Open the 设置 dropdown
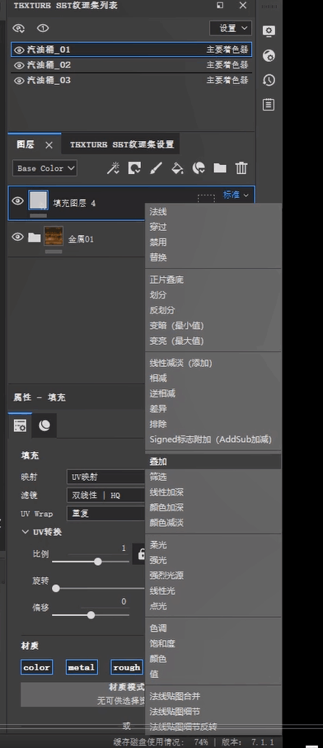The width and height of the screenshot is (323, 748). [x=231, y=28]
